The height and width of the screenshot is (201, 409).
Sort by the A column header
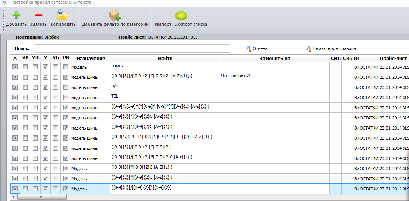[x=15, y=59]
